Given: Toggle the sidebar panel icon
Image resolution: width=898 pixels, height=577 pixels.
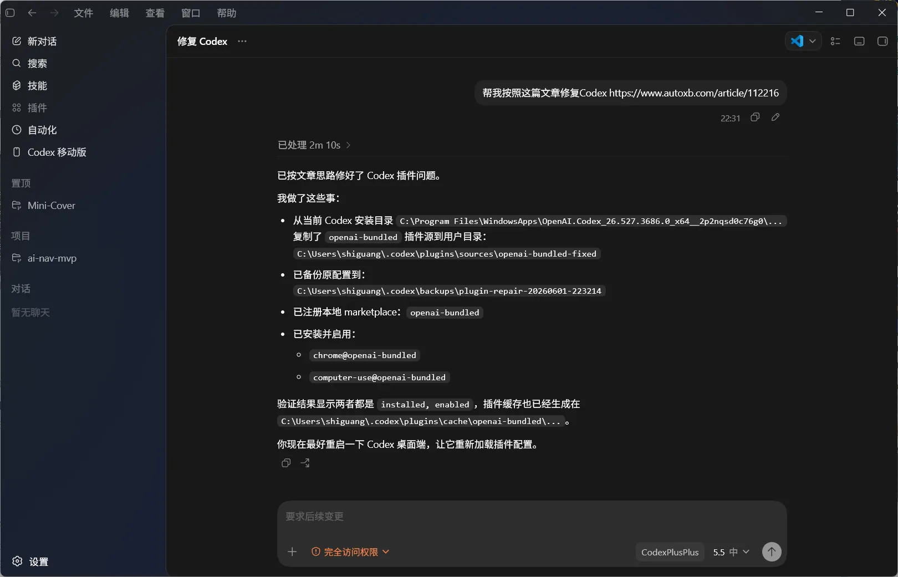Looking at the screenshot, I should point(10,13).
